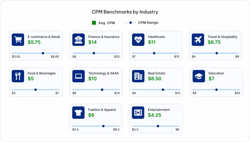Click the E-commerce shopping cart icon

pos(18,40)
